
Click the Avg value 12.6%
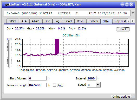coord(82,28)
